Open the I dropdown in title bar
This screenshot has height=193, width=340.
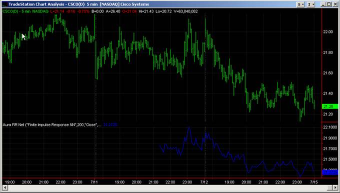click(x=310, y=4)
